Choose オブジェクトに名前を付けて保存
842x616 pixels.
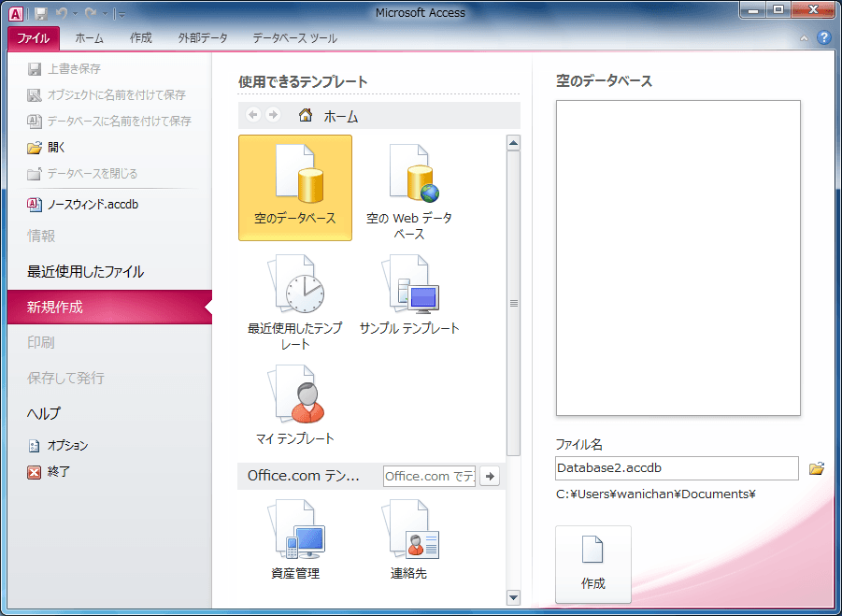(x=107, y=95)
